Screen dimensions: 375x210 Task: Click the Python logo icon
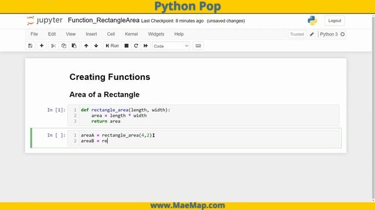[312, 20]
